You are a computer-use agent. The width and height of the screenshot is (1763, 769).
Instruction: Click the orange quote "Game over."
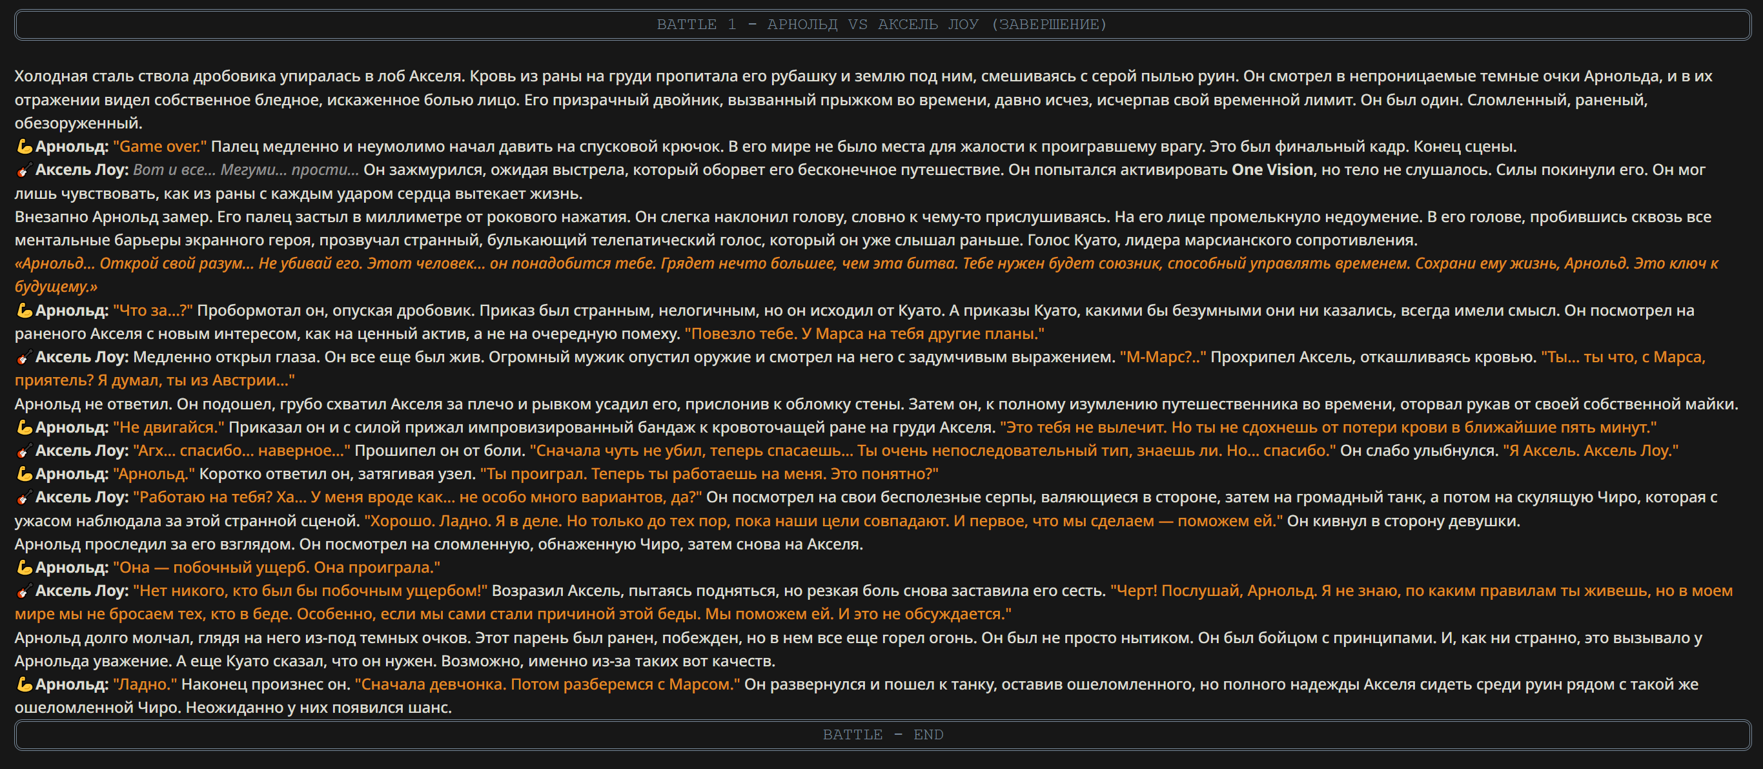click(x=159, y=147)
